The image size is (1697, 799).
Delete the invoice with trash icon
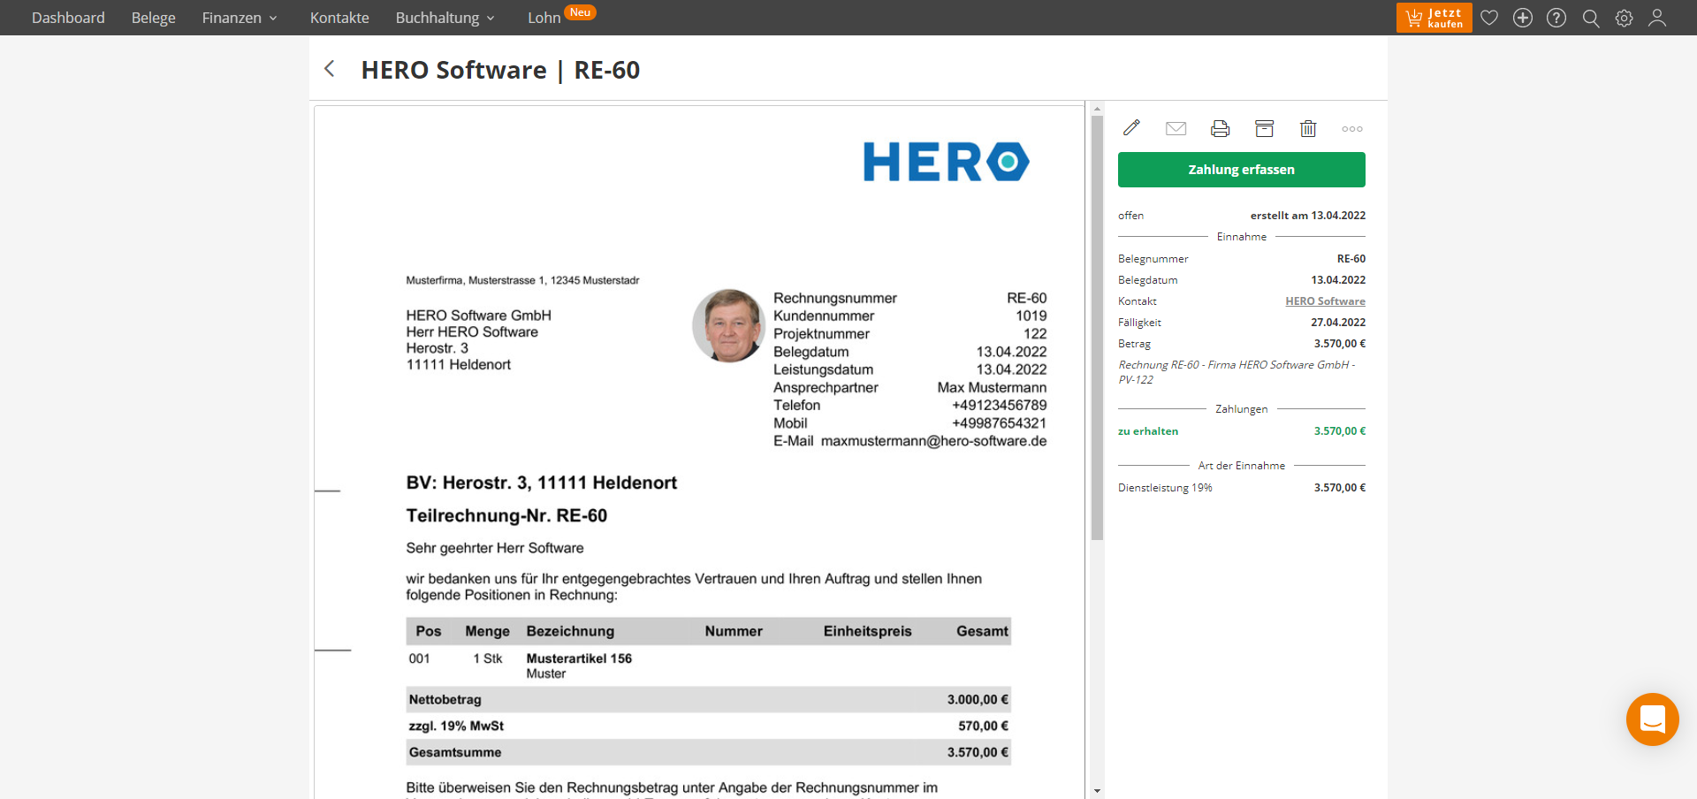(x=1308, y=128)
